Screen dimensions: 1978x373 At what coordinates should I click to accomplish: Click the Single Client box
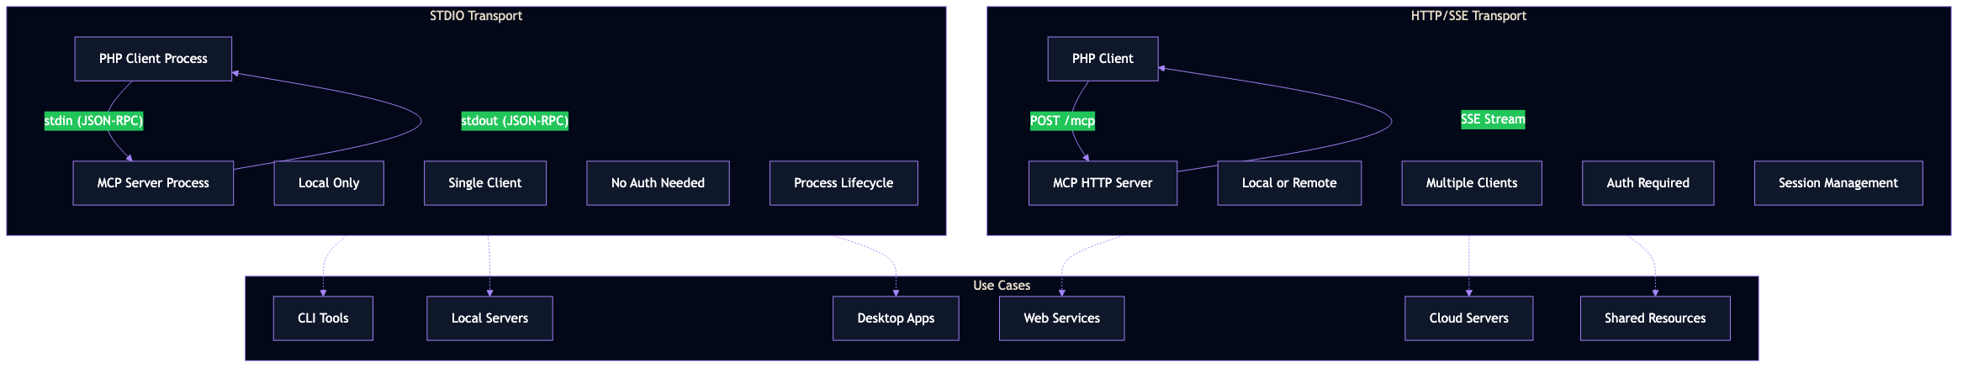[485, 183]
